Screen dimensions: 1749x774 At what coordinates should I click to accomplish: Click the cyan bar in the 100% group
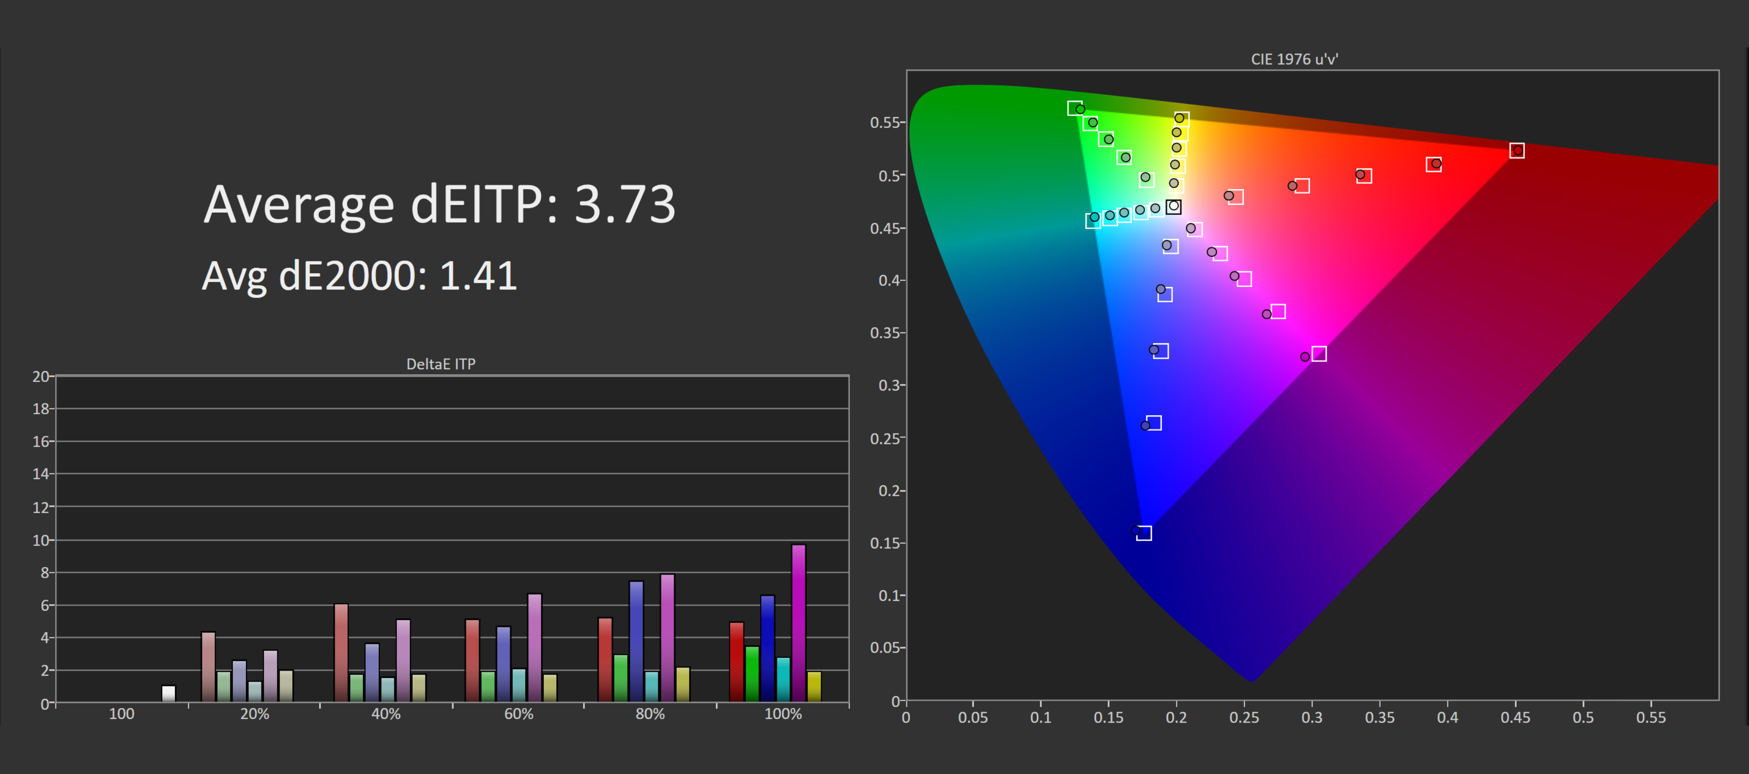783,678
